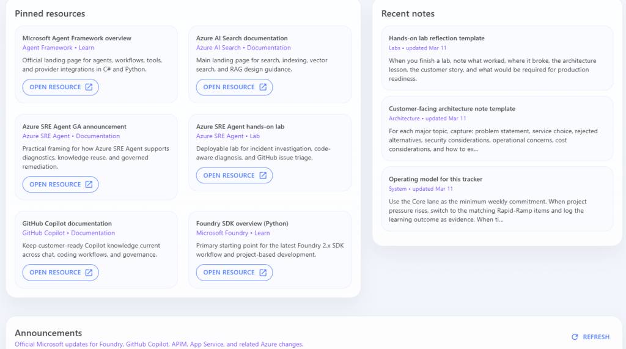The width and height of the screenshot is (626, 349).
Task: Click external-link icon for Azure SRE Agent hands-on lab
Action: [263, 175]
